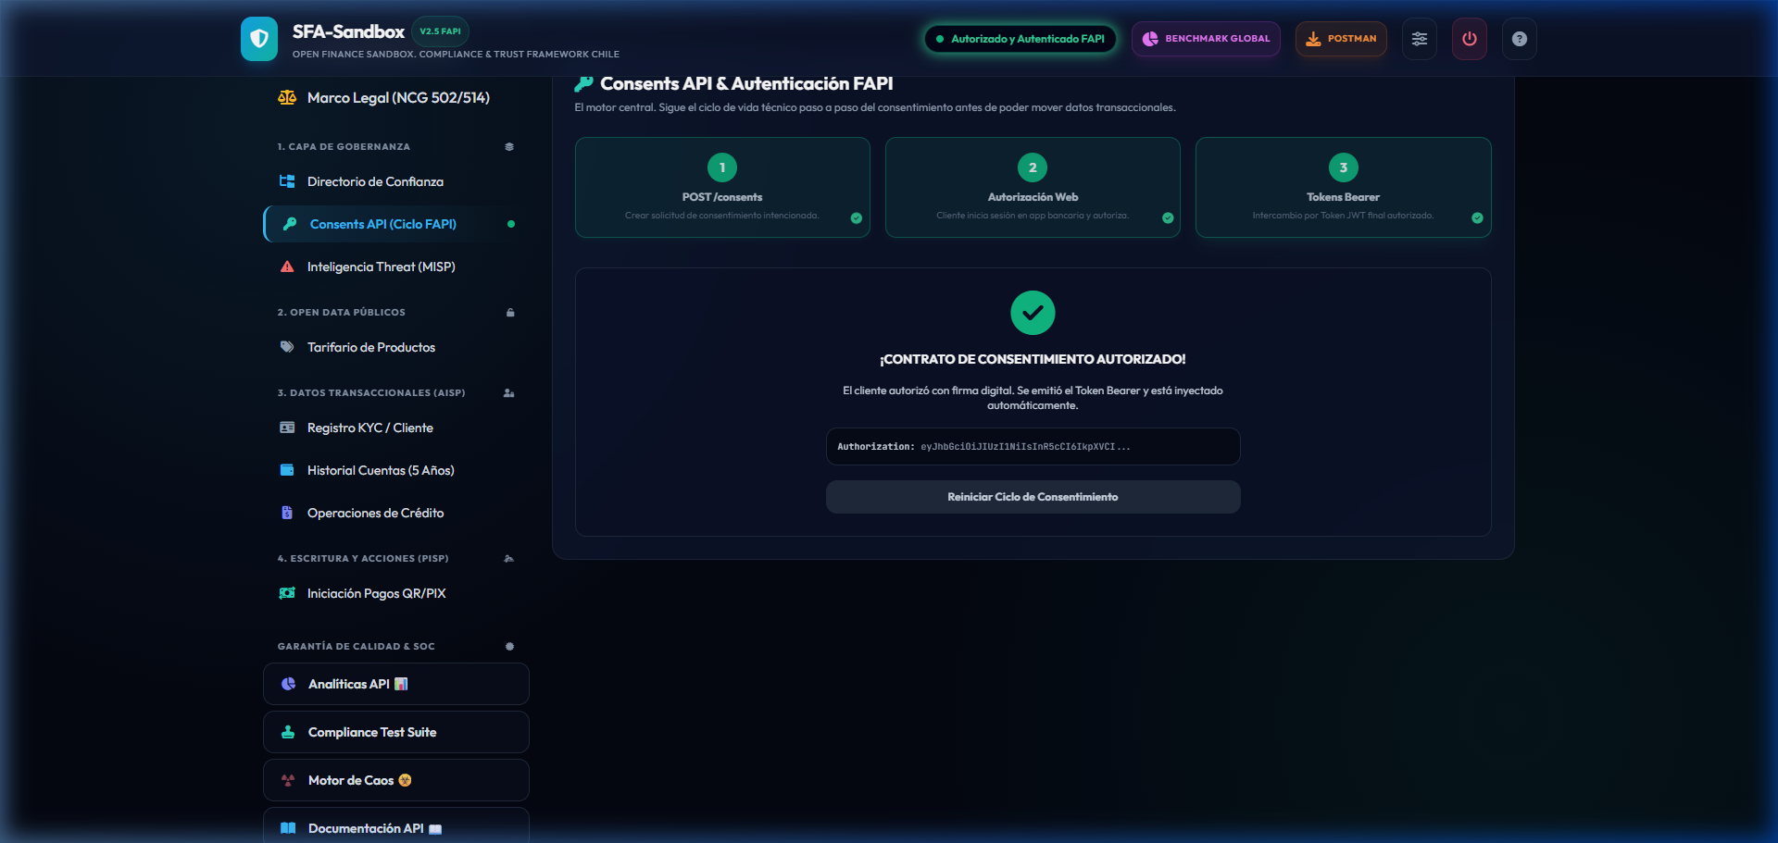Click the green checkmark on Autorización Web card

[1168, 218]
